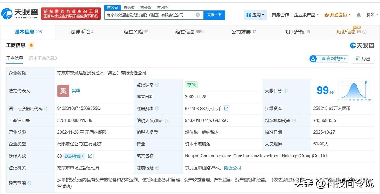Select the 查公司 search tab
380x194 pixels.
click(x=113, y=7)
